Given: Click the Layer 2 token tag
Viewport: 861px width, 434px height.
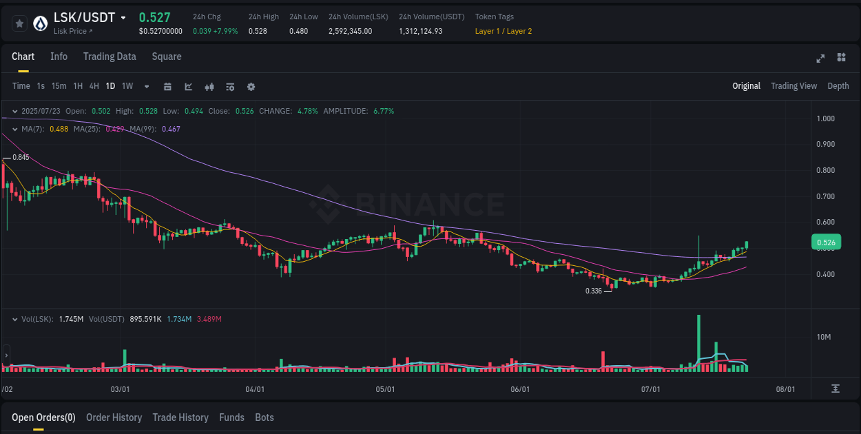Looking at the screenshot, I should (x=519, y=31).
